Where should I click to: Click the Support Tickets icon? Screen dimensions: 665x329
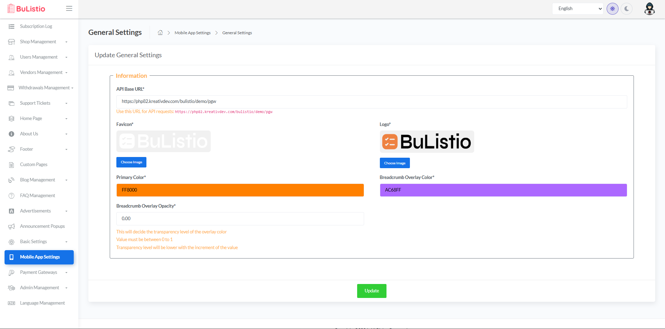[x=12, y=103]
